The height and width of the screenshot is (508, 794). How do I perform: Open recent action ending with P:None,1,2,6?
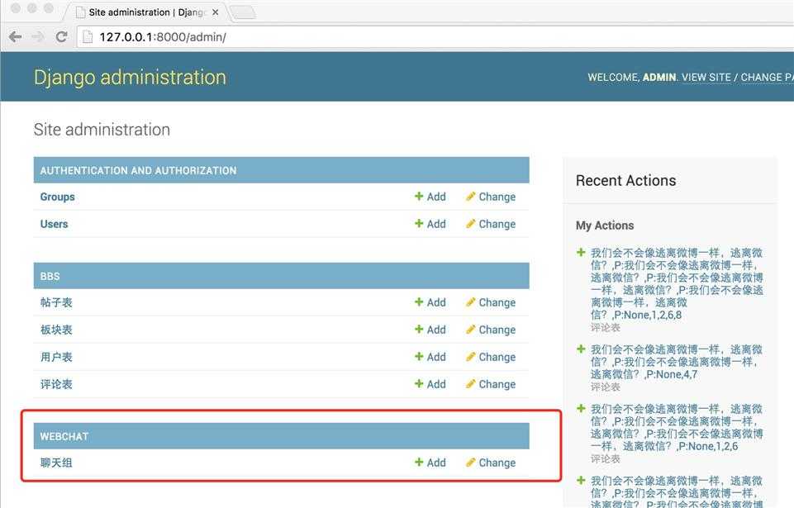pyautogui.click(x=677, y=428)
